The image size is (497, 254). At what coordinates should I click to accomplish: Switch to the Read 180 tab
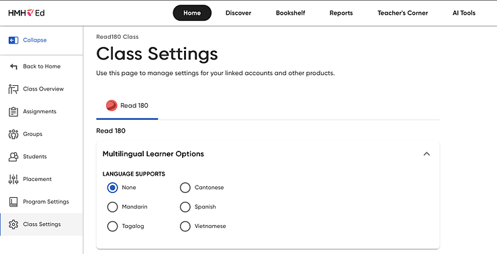click(x=127, y=106)
